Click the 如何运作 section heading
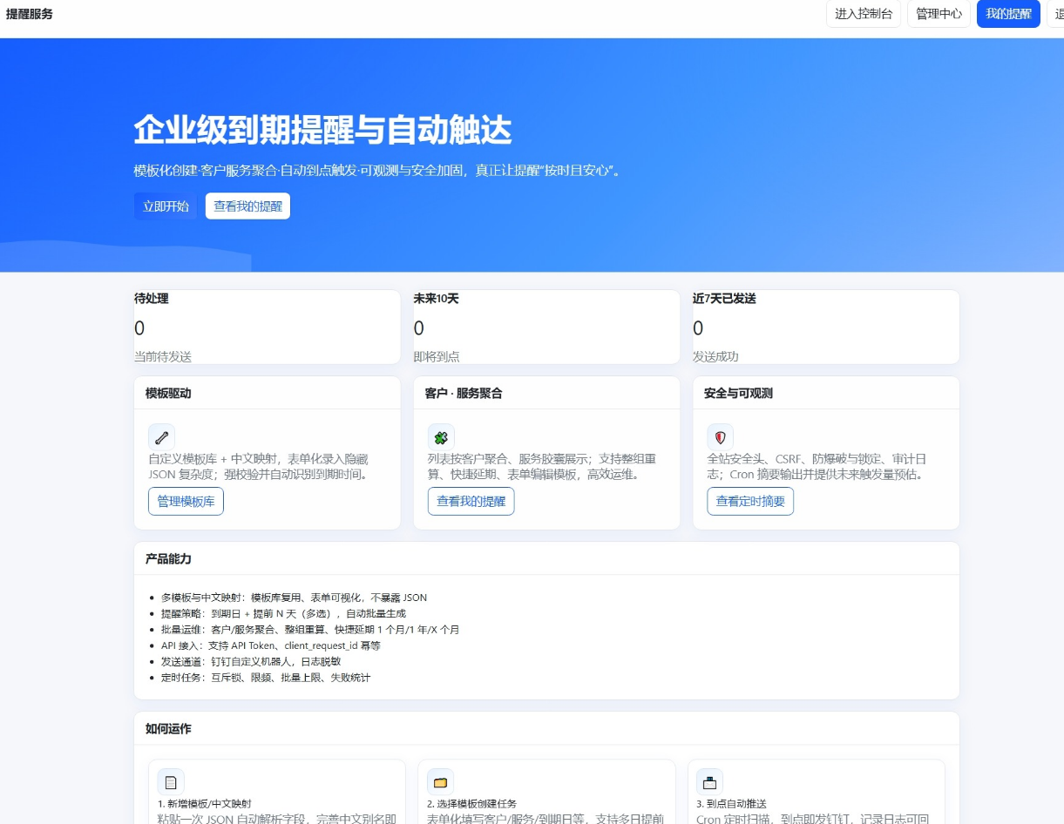 tap(168, 729)
